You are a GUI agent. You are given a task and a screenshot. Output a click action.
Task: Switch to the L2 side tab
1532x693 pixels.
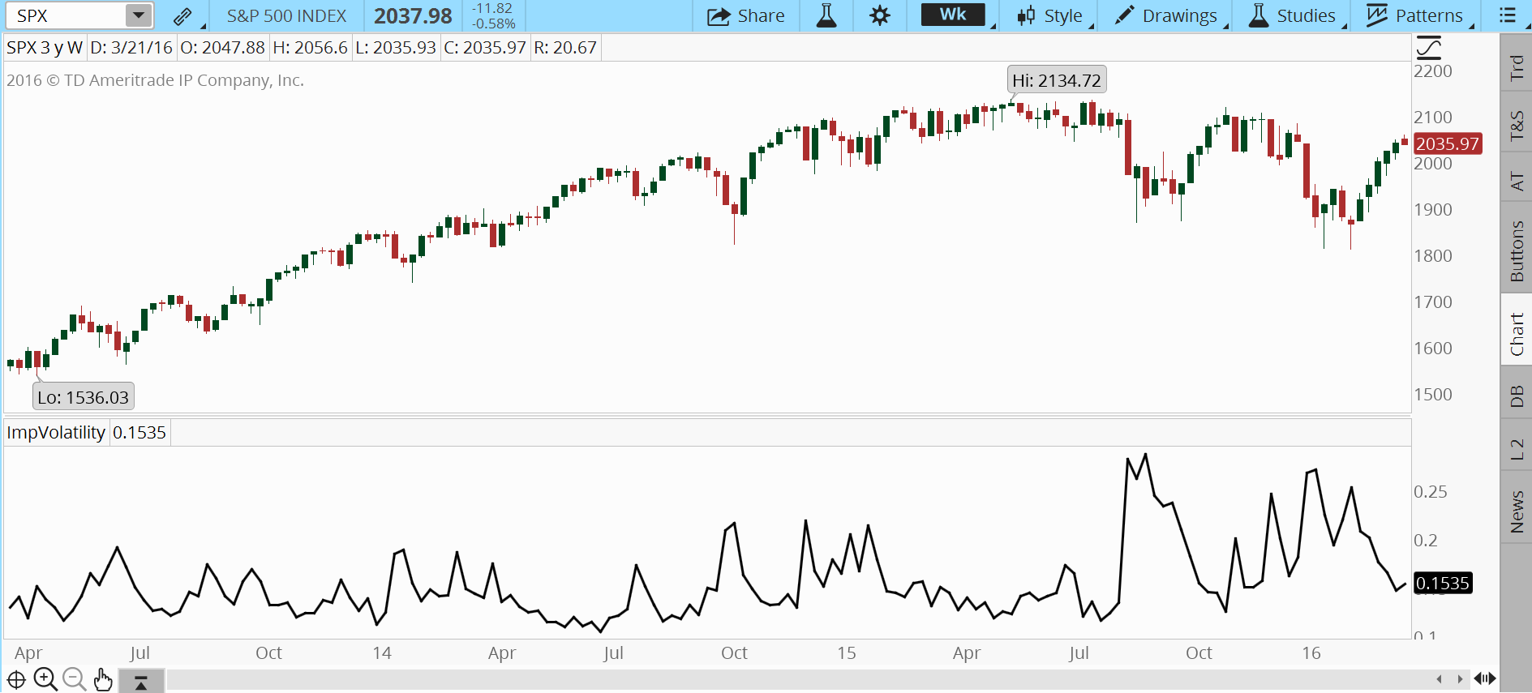(1517, 449)
